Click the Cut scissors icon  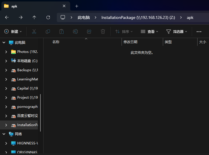[34, 31]
